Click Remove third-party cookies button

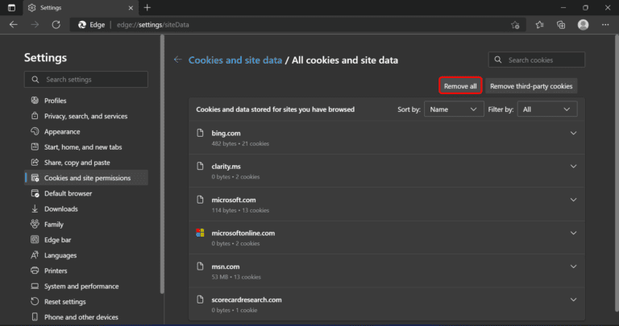[x=531, y=85]
